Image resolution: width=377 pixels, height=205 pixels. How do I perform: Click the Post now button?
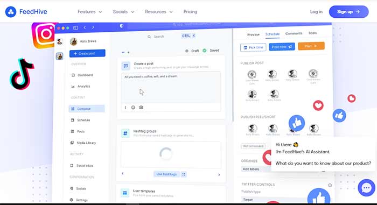click(282, 47)
